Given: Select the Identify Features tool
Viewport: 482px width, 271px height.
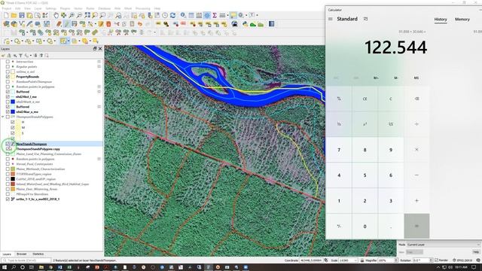Looking at the screenshot, I should coord(183,15).
